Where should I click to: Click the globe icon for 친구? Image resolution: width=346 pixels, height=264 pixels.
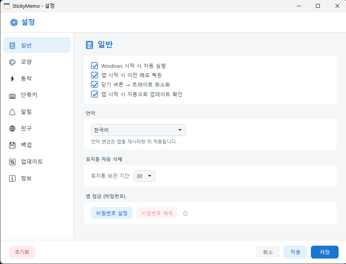click(x=12, y=128)
